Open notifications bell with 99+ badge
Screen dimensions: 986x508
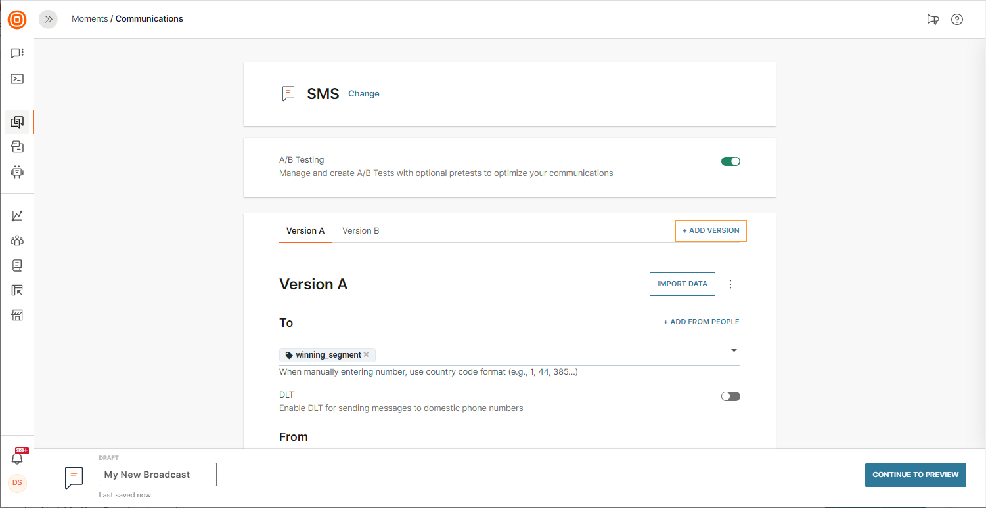(18, 457)
